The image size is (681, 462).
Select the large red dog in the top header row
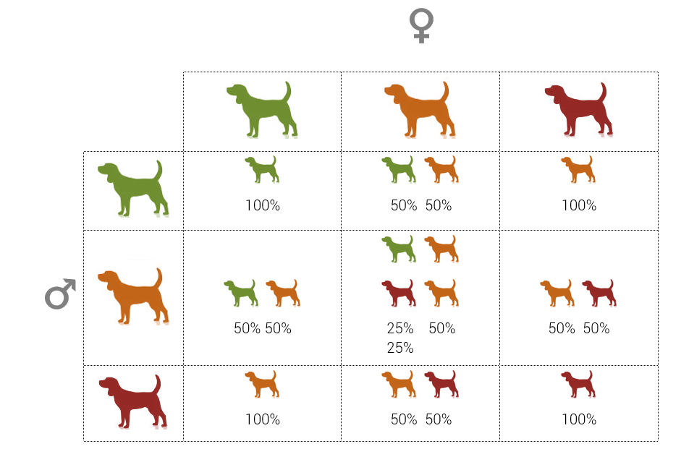[x=579, y=109]
